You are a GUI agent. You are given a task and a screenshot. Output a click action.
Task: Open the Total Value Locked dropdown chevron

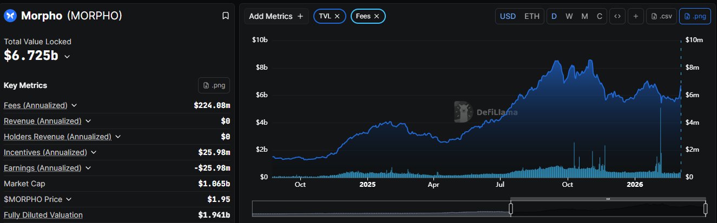coord(67,56)
